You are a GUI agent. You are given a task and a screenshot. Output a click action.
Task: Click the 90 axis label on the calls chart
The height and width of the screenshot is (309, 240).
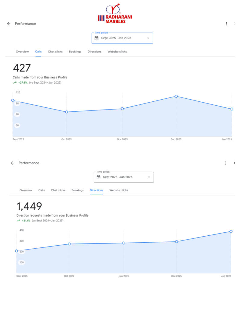(x=17, y=104)
